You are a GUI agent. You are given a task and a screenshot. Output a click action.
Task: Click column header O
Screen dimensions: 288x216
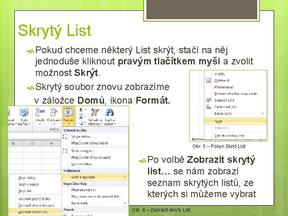point(32,144)
